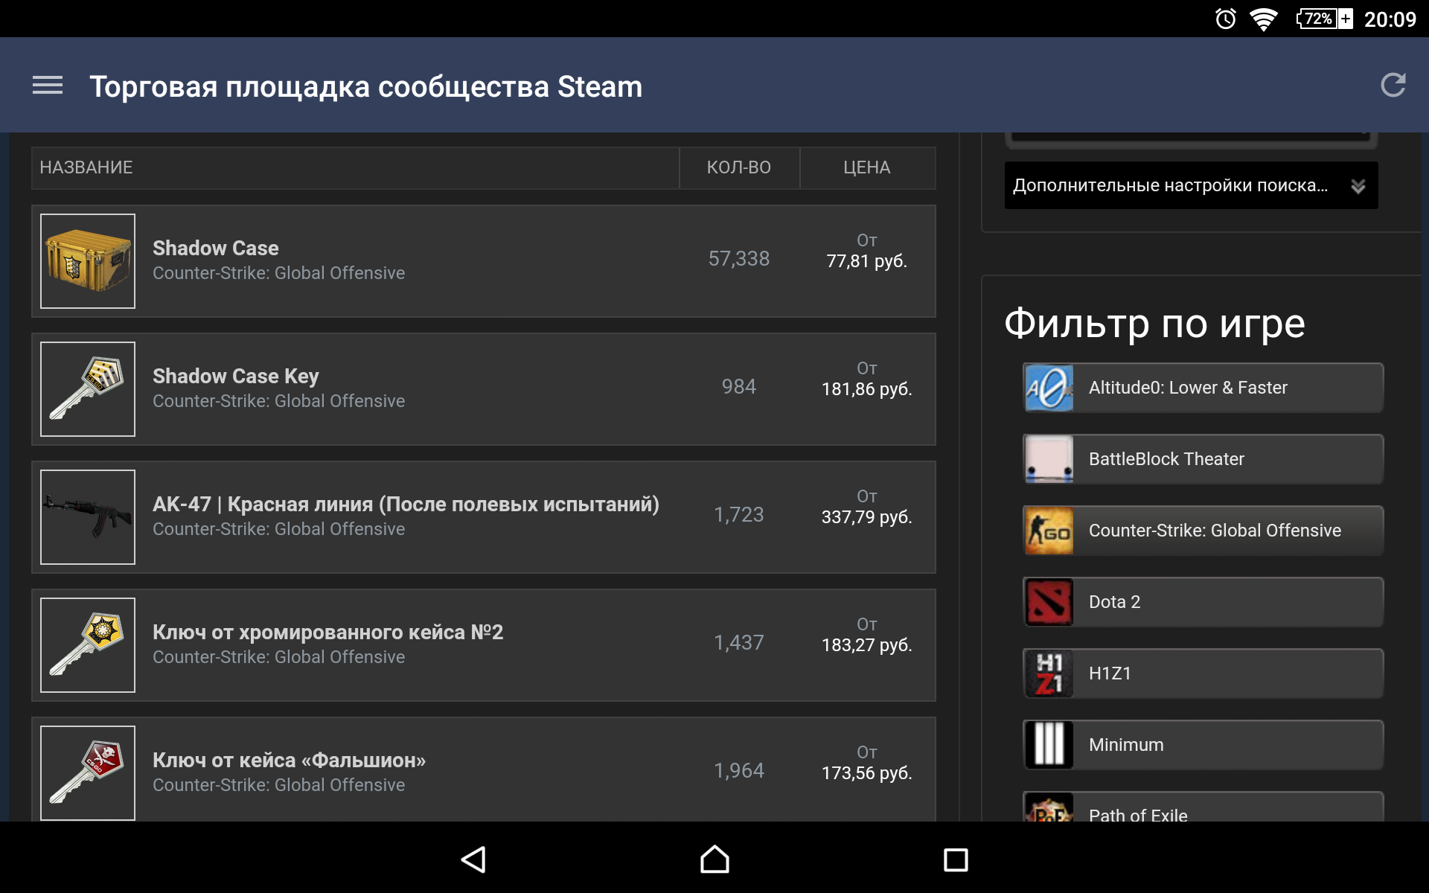Click НАЗВАНИЕ column header to sort
The width and height of the screenshot is (1429, 893).
point(87,167)
